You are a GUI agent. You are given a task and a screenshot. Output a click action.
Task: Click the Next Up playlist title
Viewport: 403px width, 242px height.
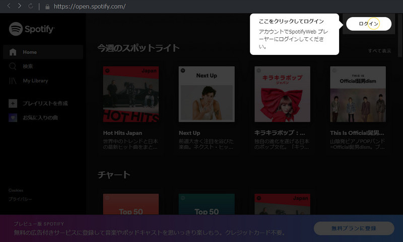pos(189,133)
